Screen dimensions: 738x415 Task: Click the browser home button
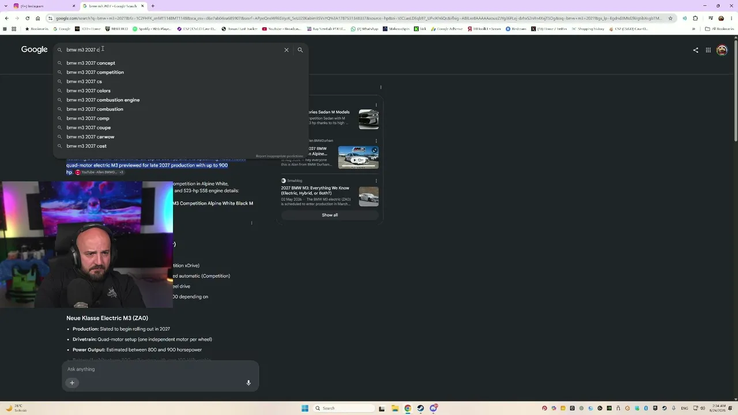tap(38, 18)
